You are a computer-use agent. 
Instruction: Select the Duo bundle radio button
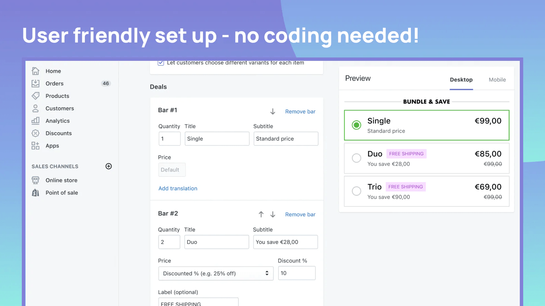coord(356,158)
